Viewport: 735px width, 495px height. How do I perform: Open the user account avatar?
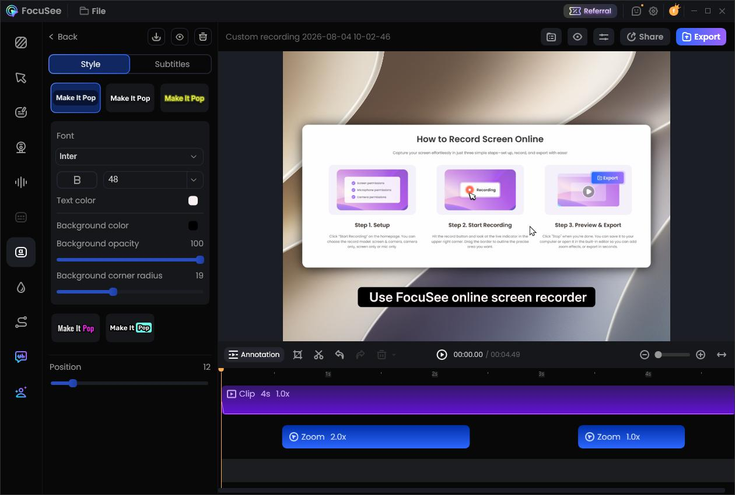click(x=674, y=10)
